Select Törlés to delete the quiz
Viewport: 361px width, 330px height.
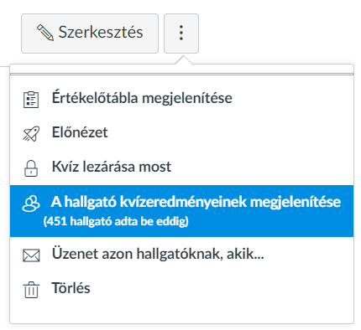181,289
